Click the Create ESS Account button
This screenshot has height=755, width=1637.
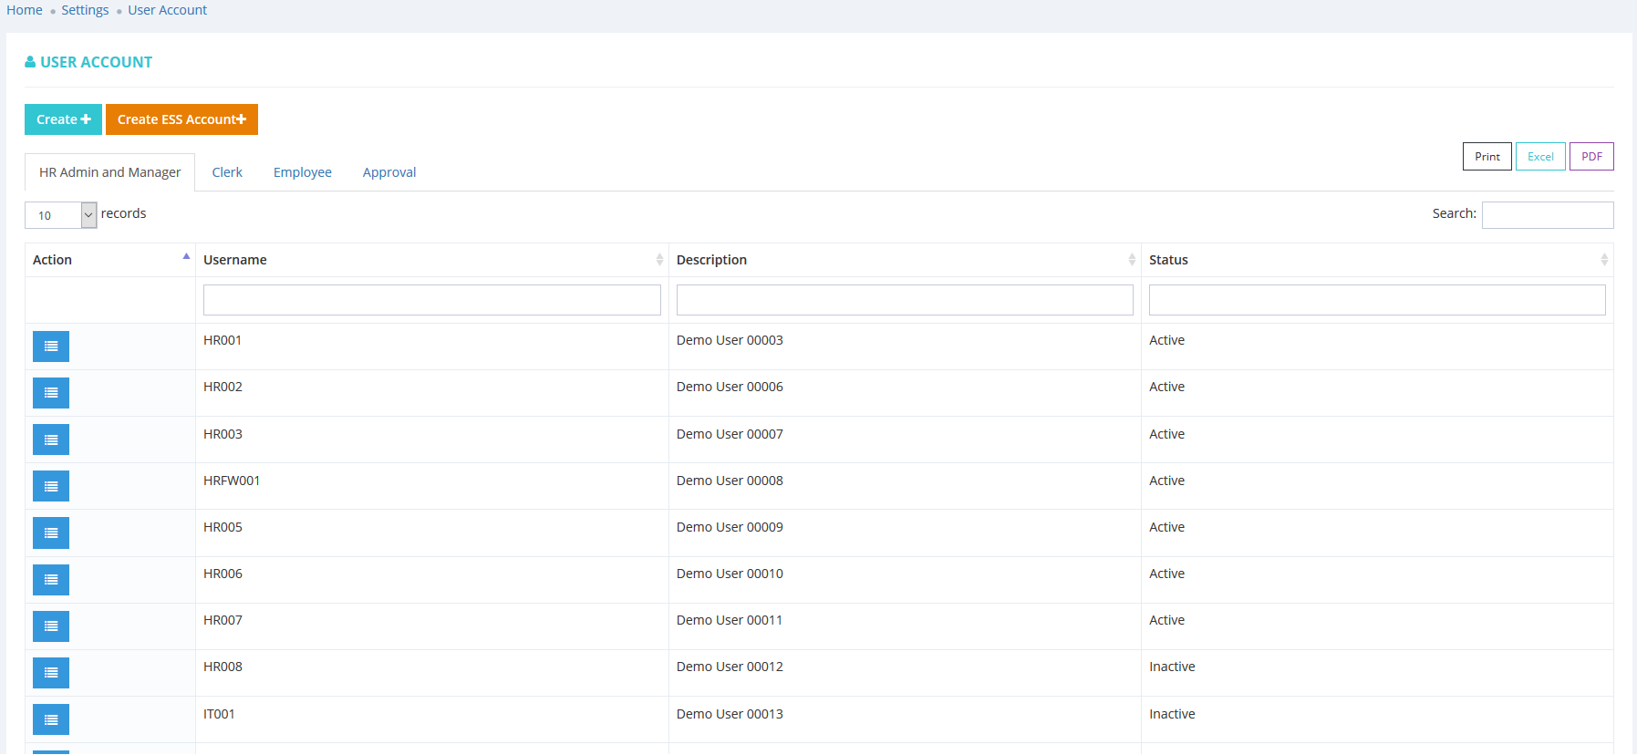point(181,119)
